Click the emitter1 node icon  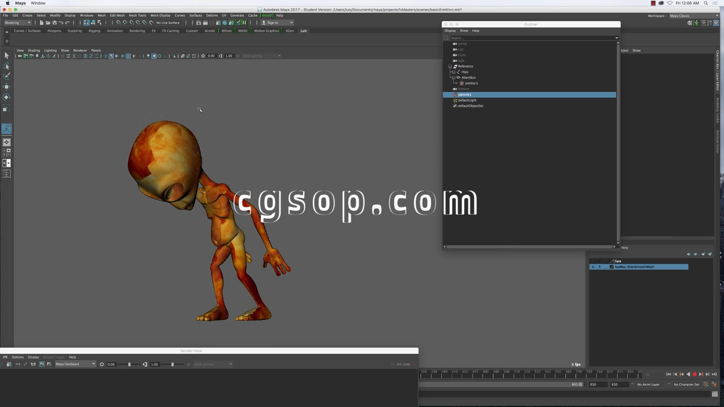tap(462, 83)
